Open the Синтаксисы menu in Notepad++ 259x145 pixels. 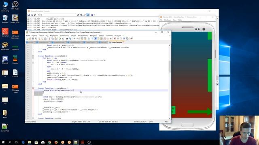(65, 36)
